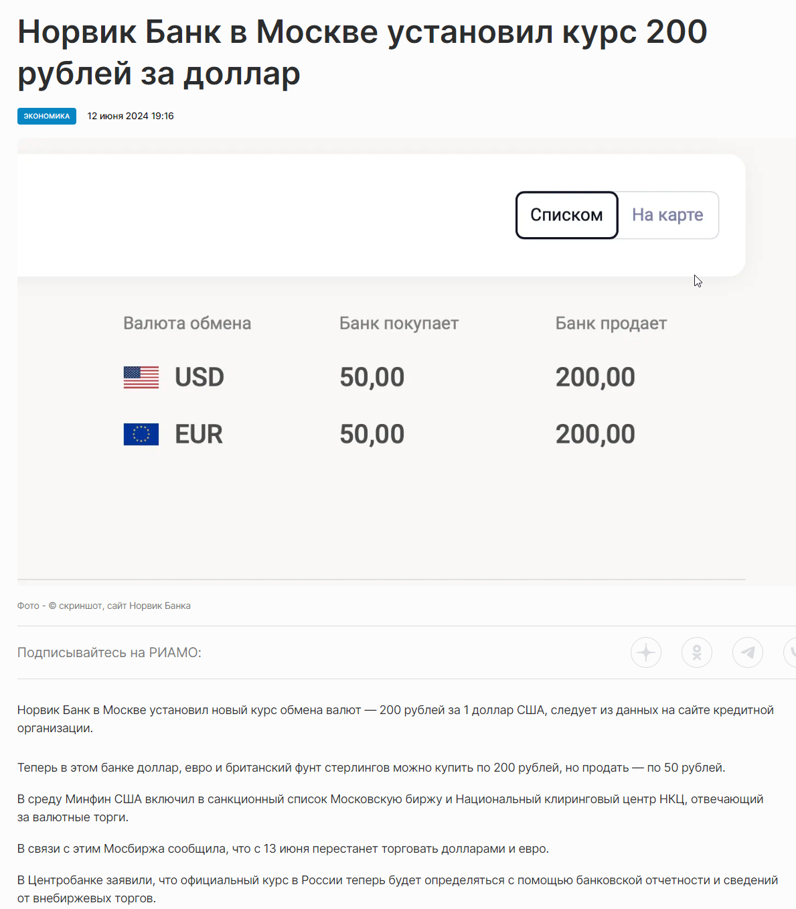Click the US flag icon next to USD
Image resolution: width=796 pixels, height=909 pixels.
click(x=141, y=377)
